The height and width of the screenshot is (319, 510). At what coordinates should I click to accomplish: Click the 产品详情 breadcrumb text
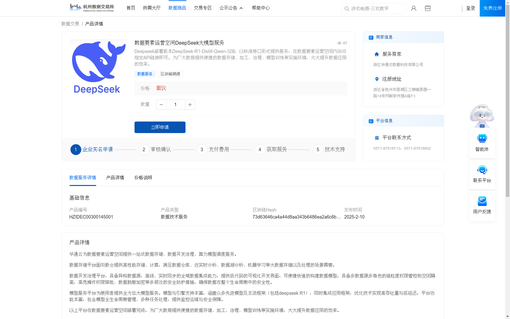click(x=94, y=24)
